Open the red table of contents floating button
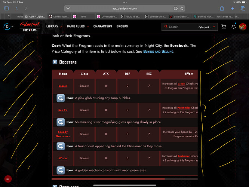Image resolution: width=249 pixels, height=187 pixels. coord(8,179)
